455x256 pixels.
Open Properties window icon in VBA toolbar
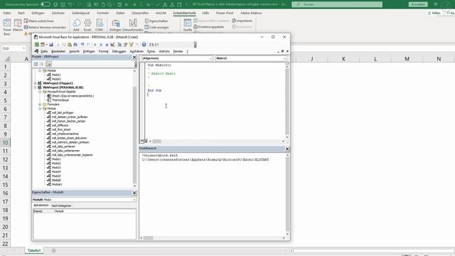[125, 44]
